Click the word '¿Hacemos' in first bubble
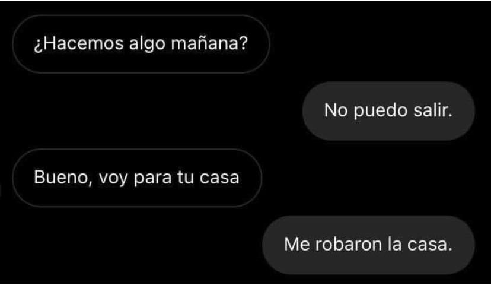The height and width of the screenshot is (285, 491). point(79,43)
